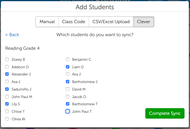Tick the John Paul M checkbox

[7, 97]
